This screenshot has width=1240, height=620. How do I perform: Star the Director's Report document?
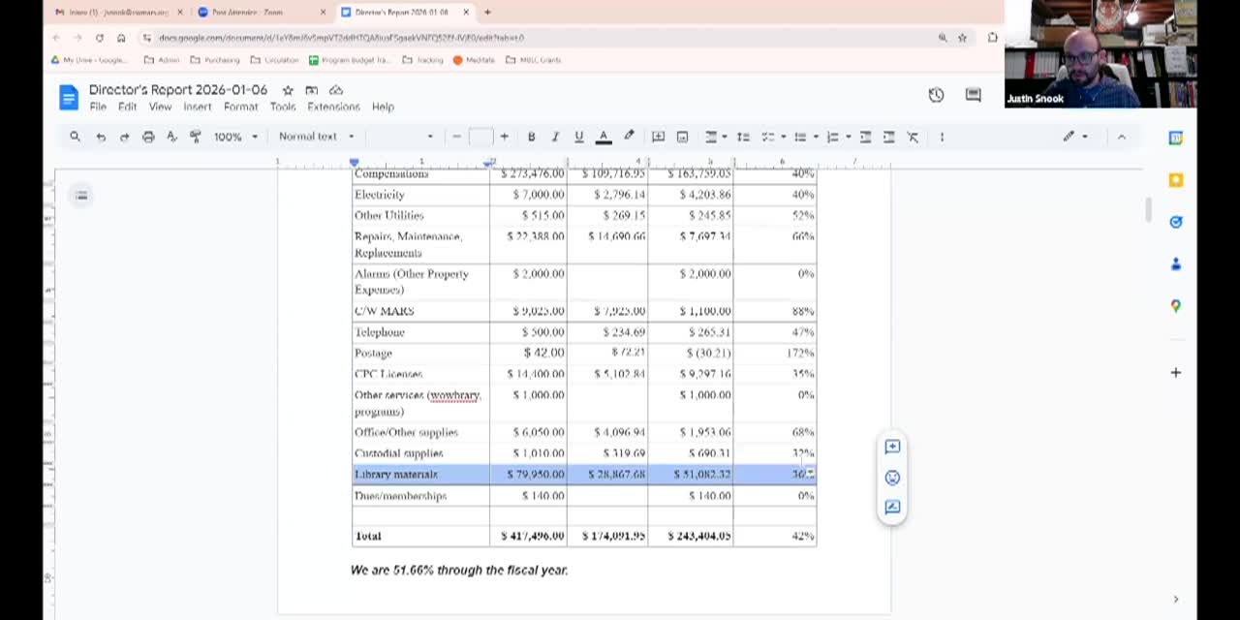click(x=288, y=90)
